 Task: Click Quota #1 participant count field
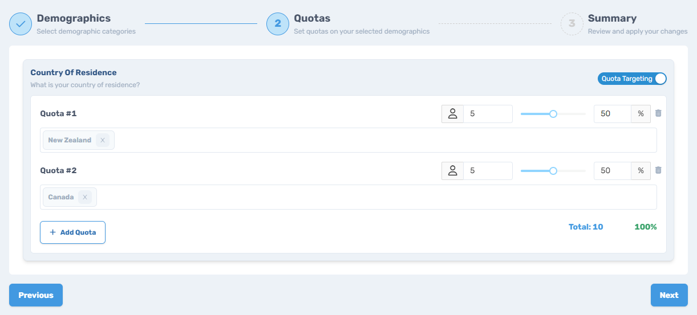(x=488, y=114)
